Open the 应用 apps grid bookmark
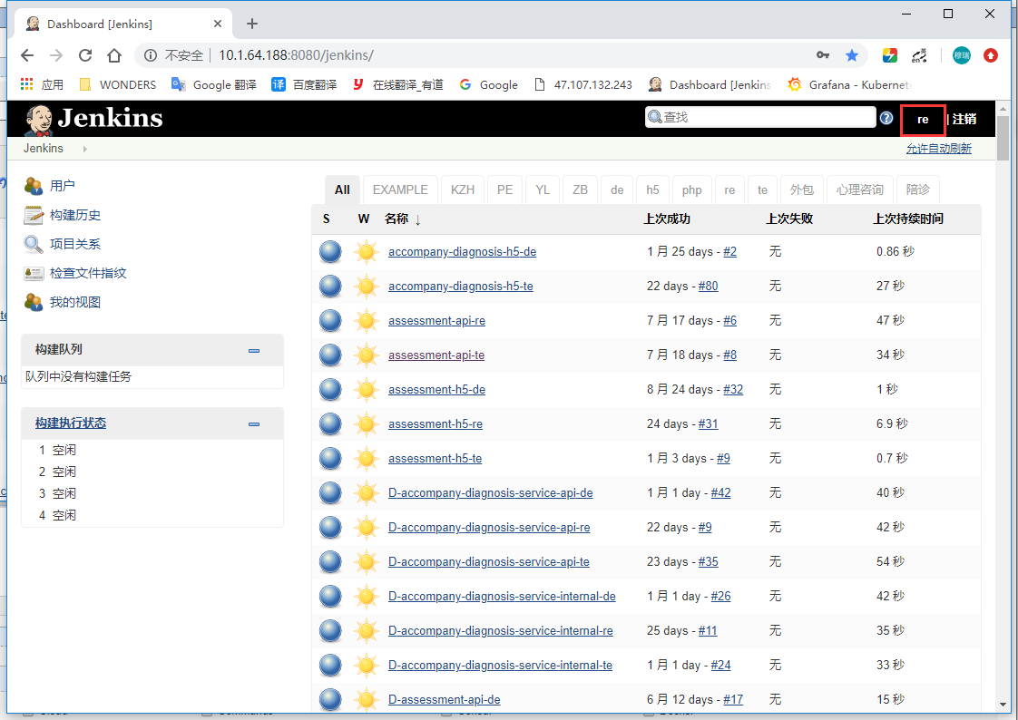Screen dimensions: 1018x720 coord(43,84)
